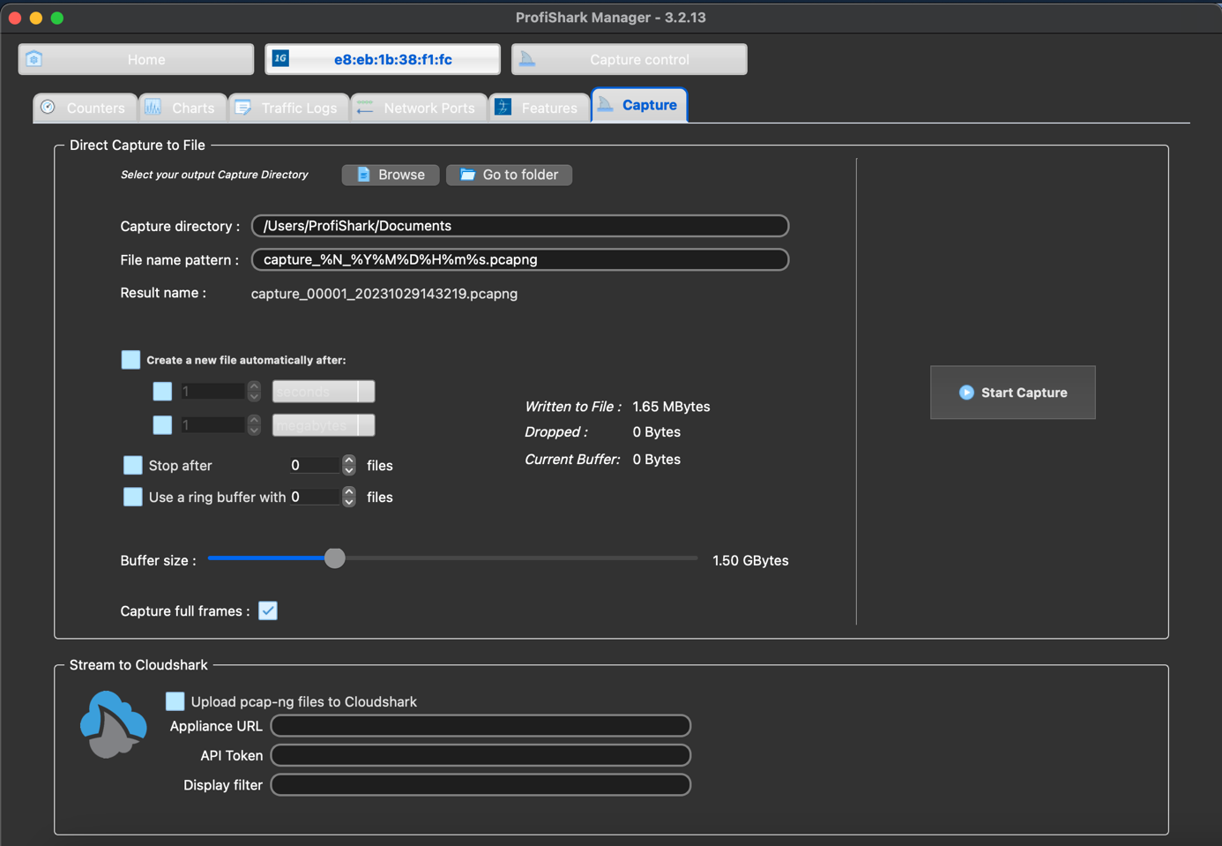Go to the Home page button
This screenshot has height=846, width=1222.
pos(136,59)
